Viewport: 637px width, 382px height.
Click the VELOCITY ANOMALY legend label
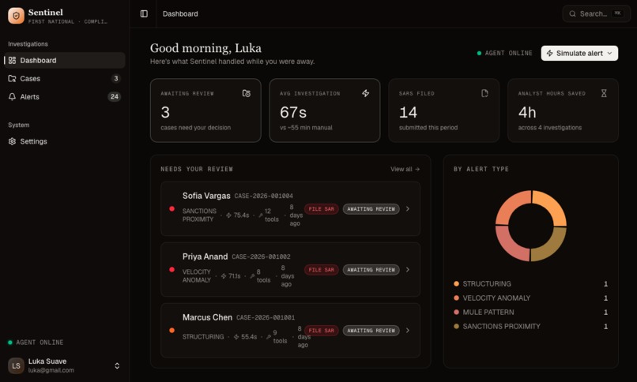tap(496, 298)
